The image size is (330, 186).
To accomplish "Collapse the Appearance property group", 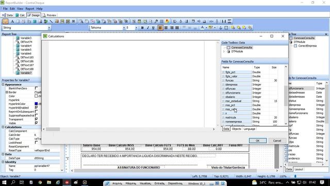I will coord(3,85).
